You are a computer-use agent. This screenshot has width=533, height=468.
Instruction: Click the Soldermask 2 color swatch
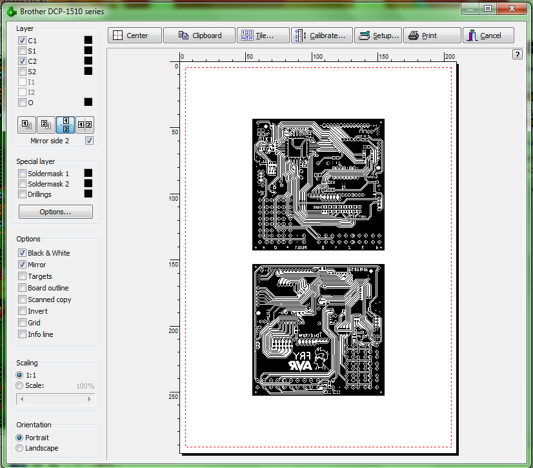[x=88, y=183]
